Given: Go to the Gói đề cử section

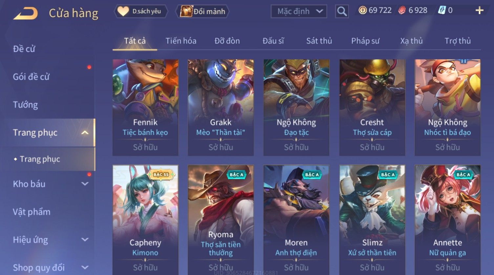Looking at the screenshot, I should click(31, 77).
